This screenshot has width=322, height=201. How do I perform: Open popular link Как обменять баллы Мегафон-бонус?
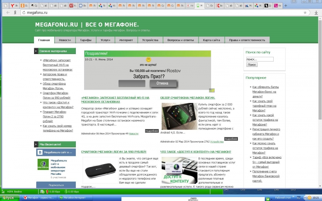tap(265, 92)
